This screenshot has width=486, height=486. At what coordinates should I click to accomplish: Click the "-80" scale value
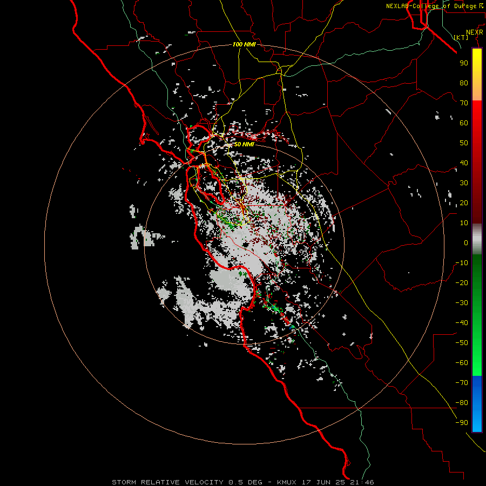tap(462, 403)
